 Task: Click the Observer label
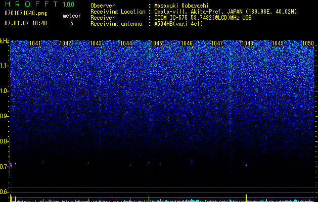click(103, 6)
